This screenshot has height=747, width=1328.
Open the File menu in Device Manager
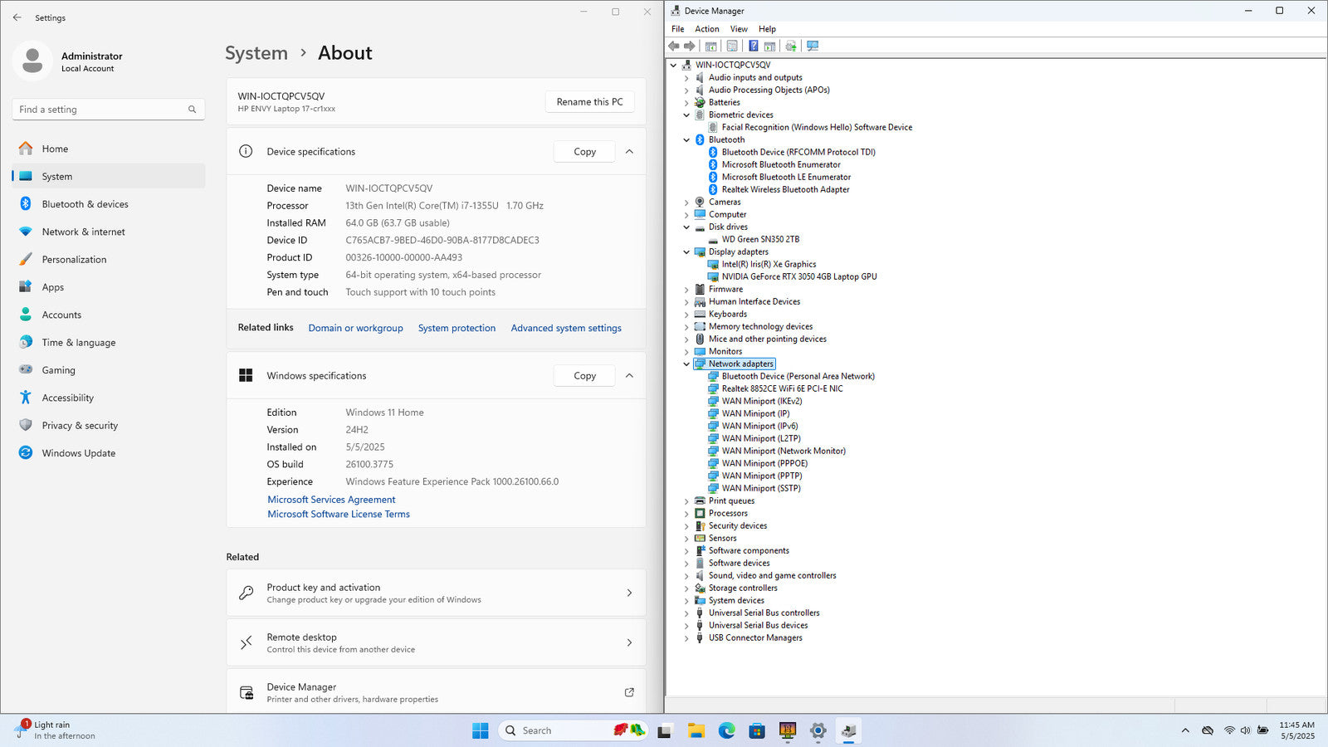[678, 29]
